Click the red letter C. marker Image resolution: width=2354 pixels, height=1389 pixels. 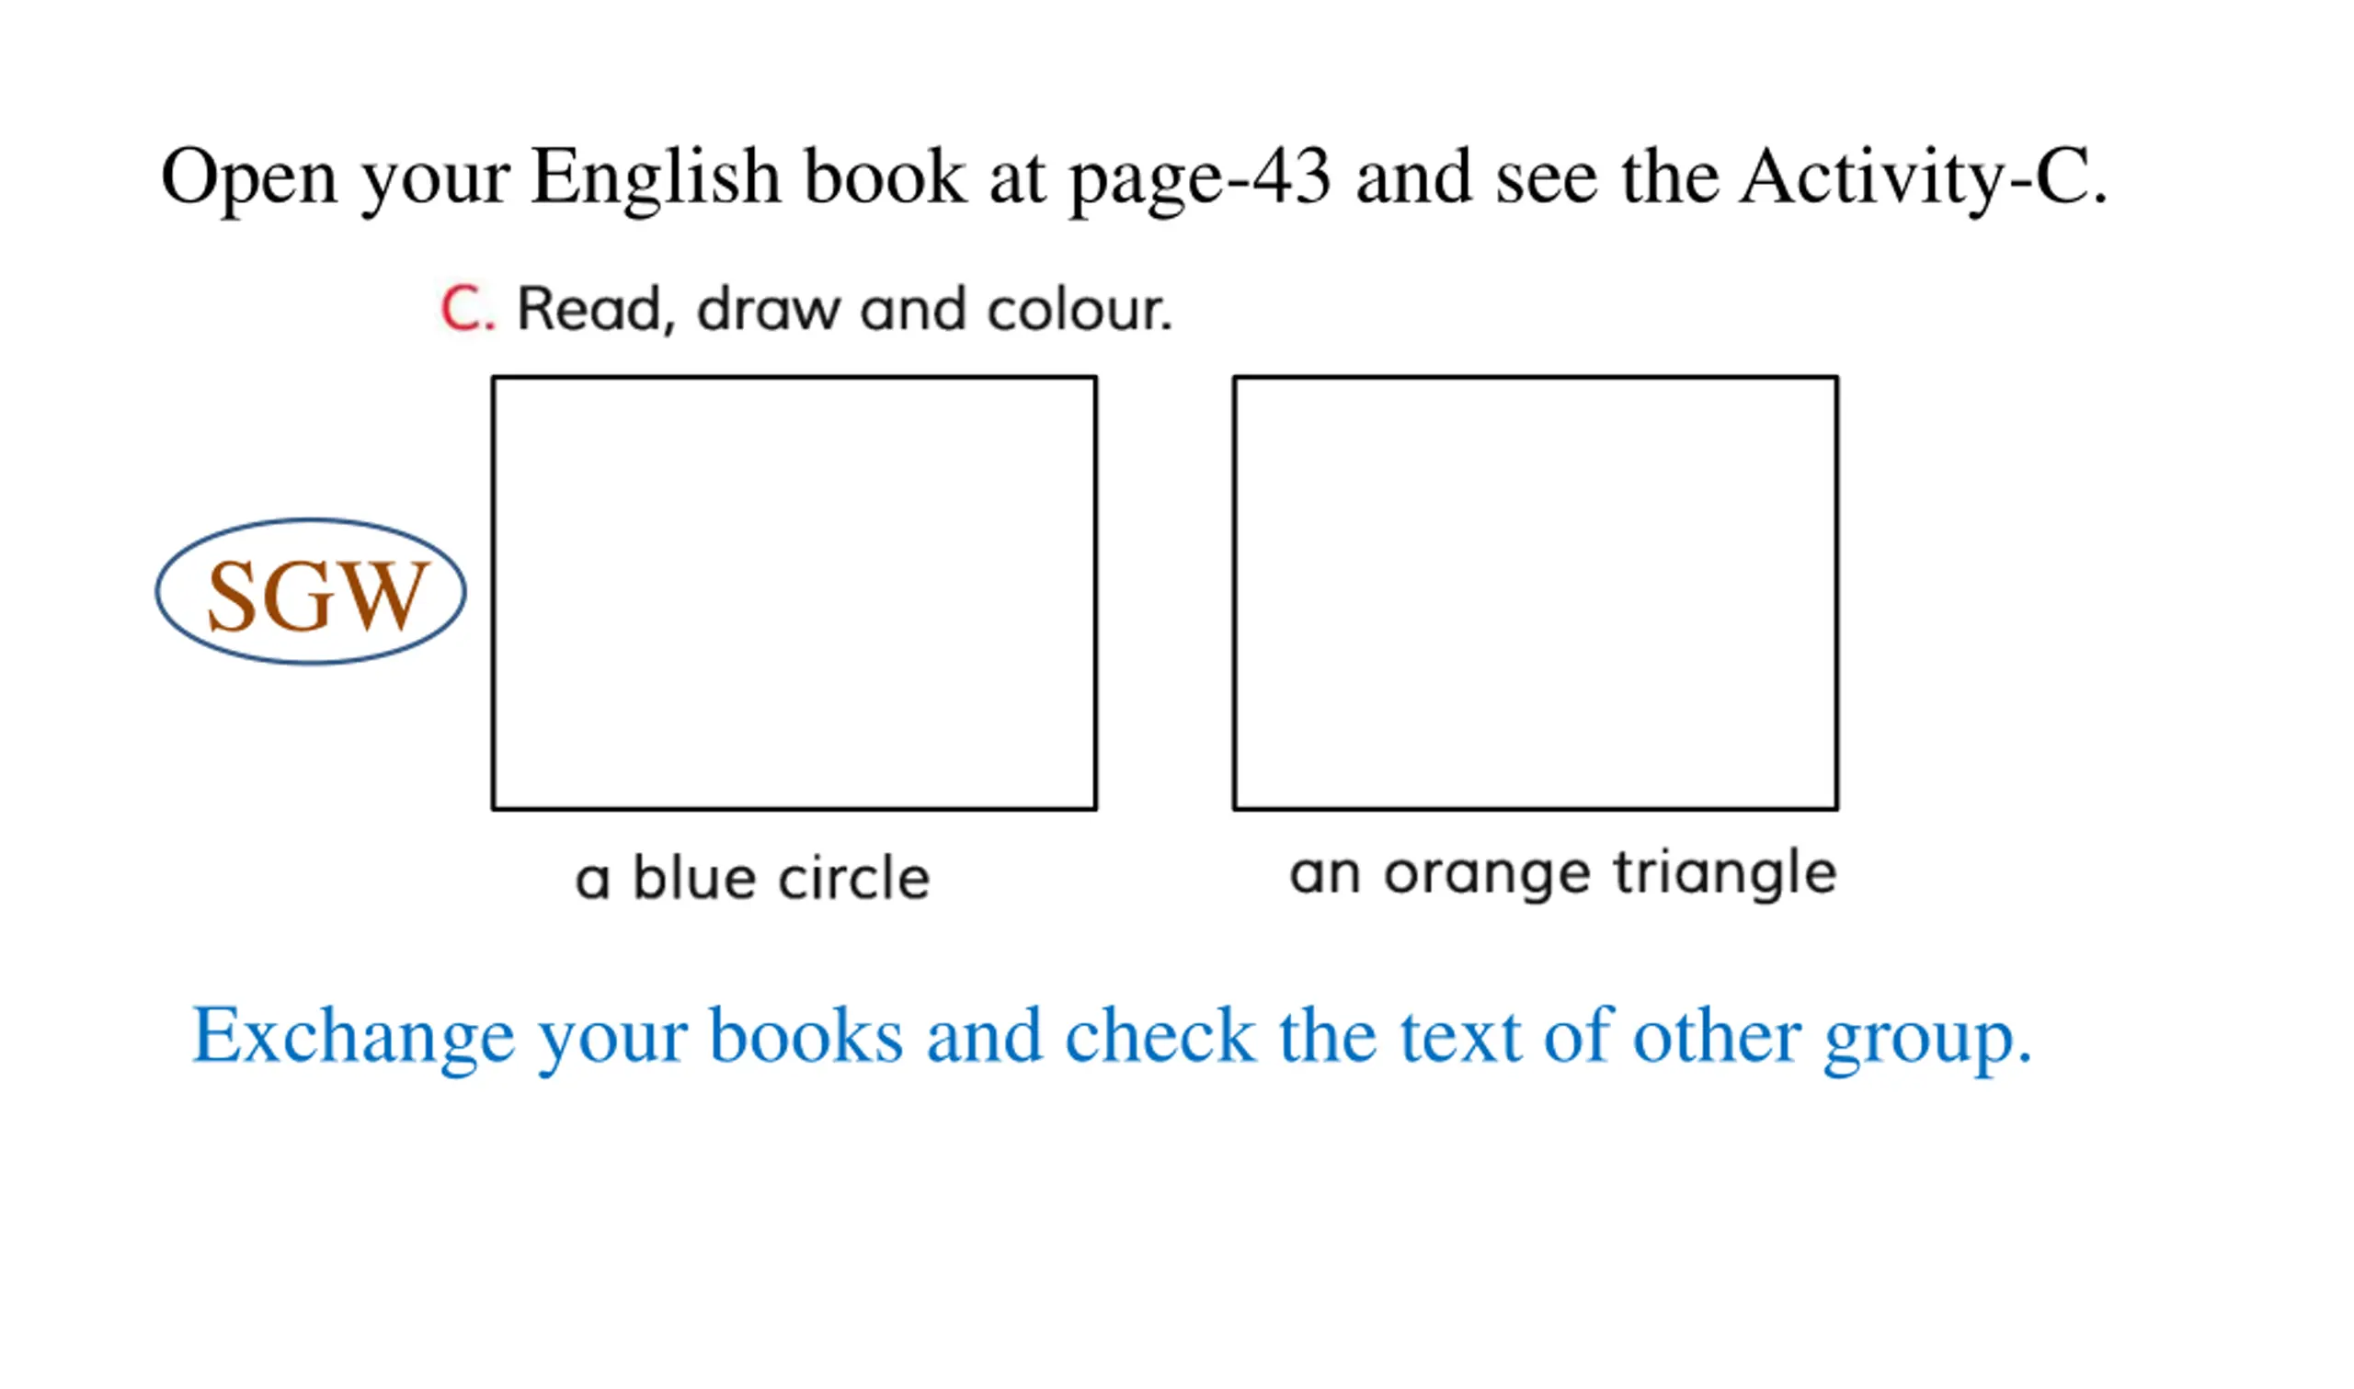point(467,309)
